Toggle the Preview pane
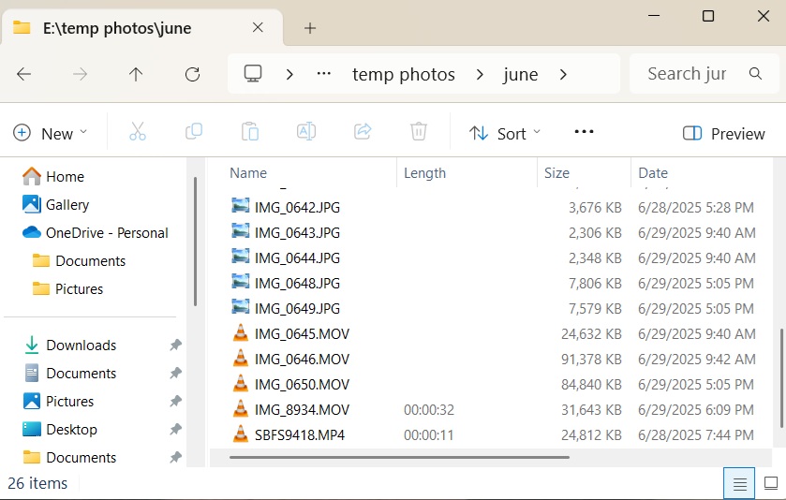786x500 pixels. [724, 133]
